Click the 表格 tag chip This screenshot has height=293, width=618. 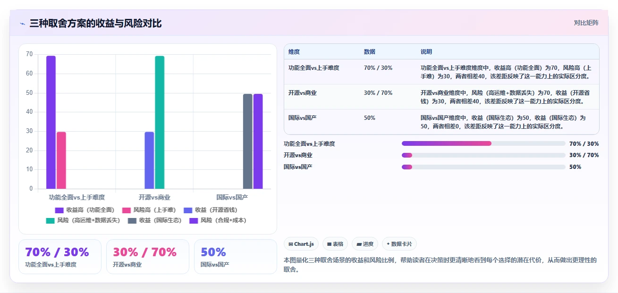335,244
